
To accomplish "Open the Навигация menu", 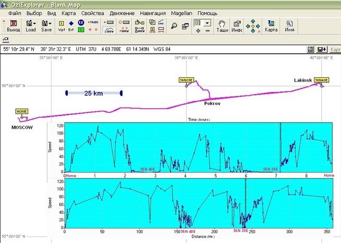I will [153, 13].
